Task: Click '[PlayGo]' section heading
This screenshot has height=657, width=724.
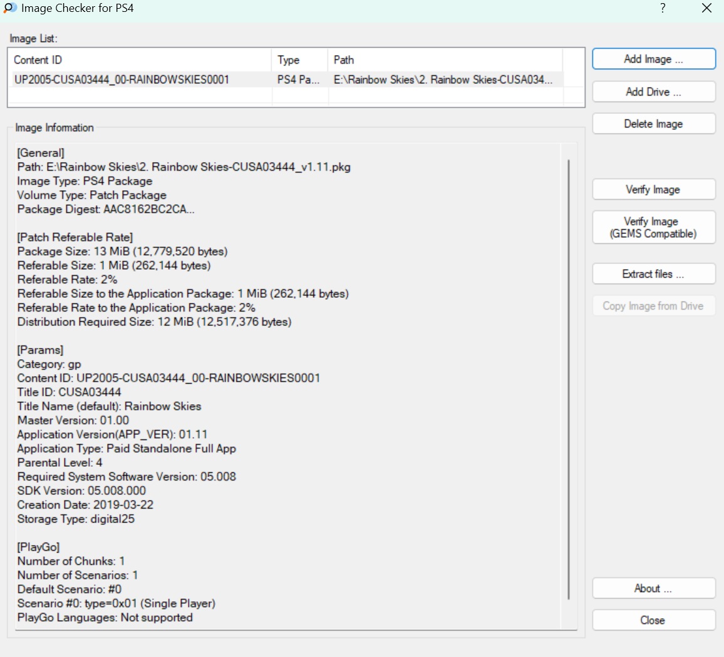Action: (x=38, y=547)
